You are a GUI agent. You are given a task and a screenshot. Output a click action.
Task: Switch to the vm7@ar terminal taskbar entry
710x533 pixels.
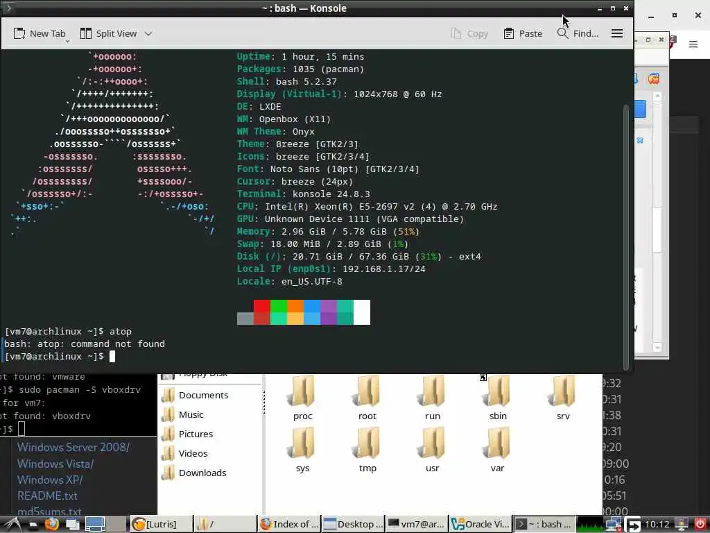[x=417, y=525]
